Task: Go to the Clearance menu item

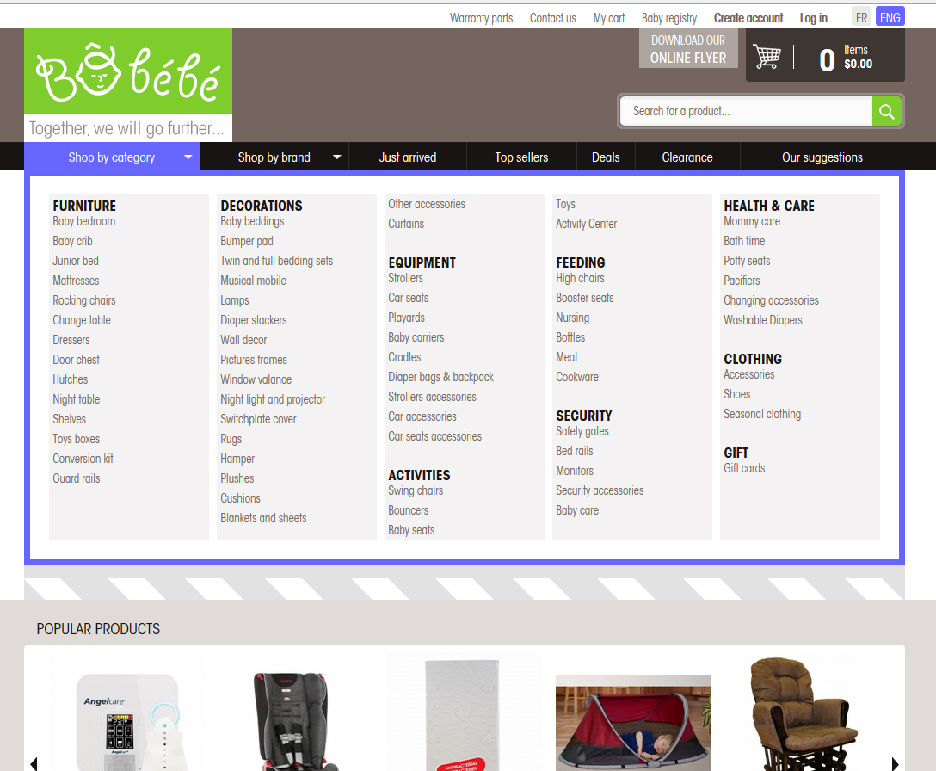Action: pos(687,157)
